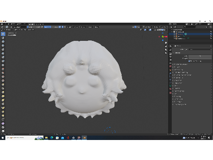Click the outliner search filter field
This screenshot has width=213, height=160.
click(189, 27)
